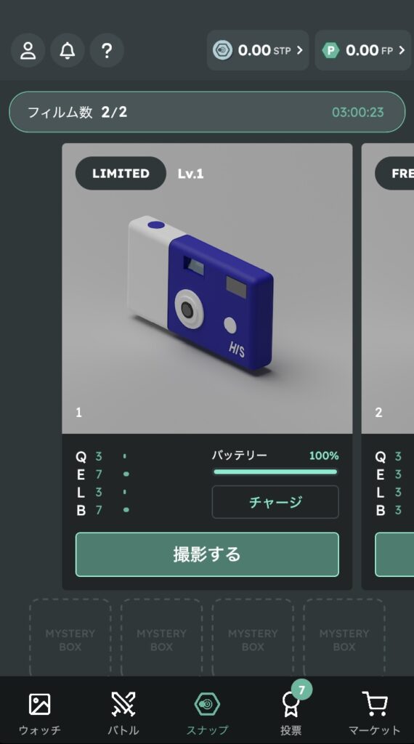Tap the STP token coin icon
Viewport: 414px width, 744px height.
point(222,50)
